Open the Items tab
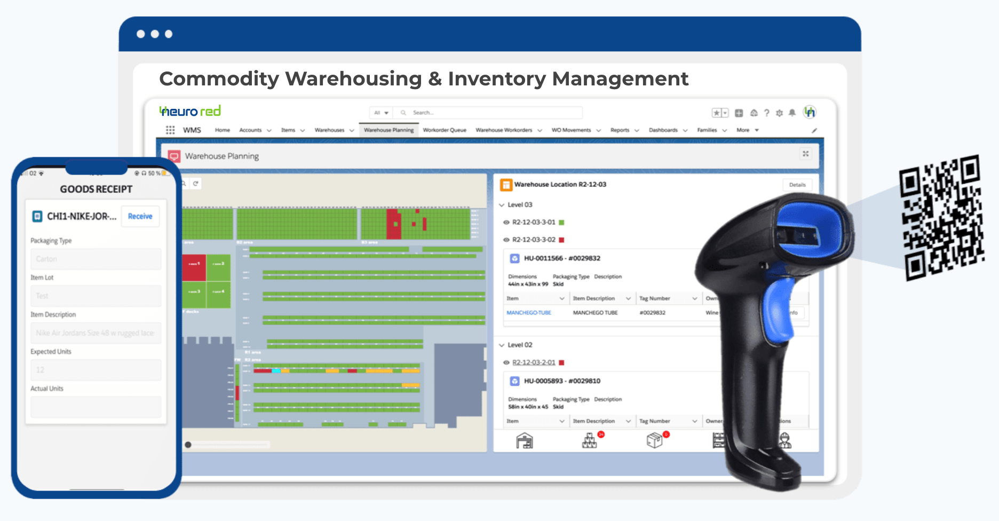Viewport: 999px width, 521px height. tap(288, 130)
